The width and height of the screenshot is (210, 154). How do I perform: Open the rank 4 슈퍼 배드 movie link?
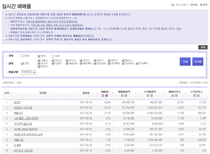[26, 118]
